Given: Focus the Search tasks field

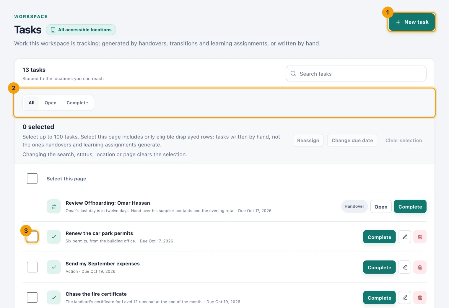Looking at the screenshot, I should coord(356,74).
